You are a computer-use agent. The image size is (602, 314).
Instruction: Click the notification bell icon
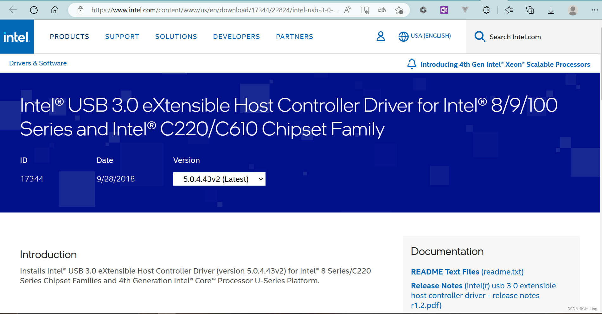pyautogui.click(x=412, y=64)
